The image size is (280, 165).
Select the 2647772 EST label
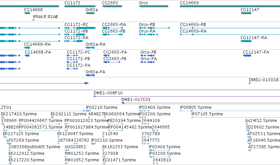(151, 141)
